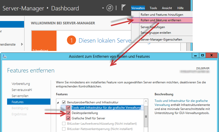Go to the Vorbereitung wizard step

tap(21, 84)
